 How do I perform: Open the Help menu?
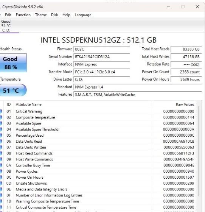pos(66,15)
